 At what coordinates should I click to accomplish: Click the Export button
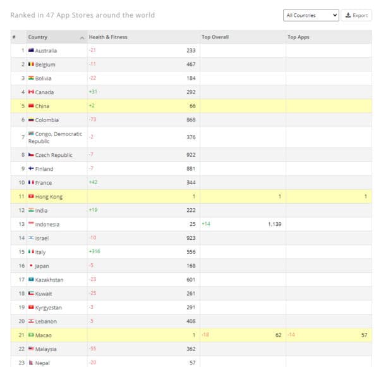(x=356, y=15)
